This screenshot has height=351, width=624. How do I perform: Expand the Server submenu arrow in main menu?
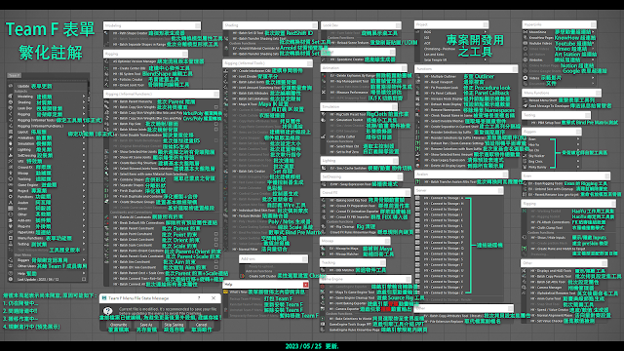84,208
